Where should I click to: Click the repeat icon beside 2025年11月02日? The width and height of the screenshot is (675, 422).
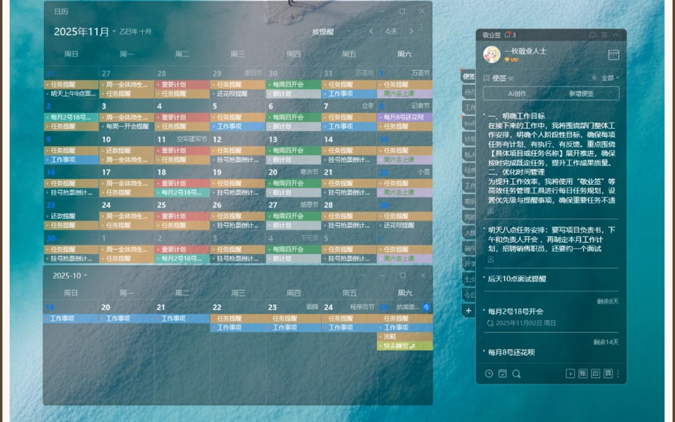pyautogui.click(x=490, y=323)
